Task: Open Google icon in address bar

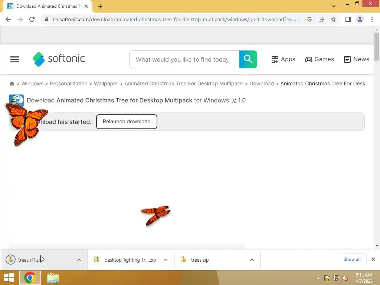Action: 309,19
